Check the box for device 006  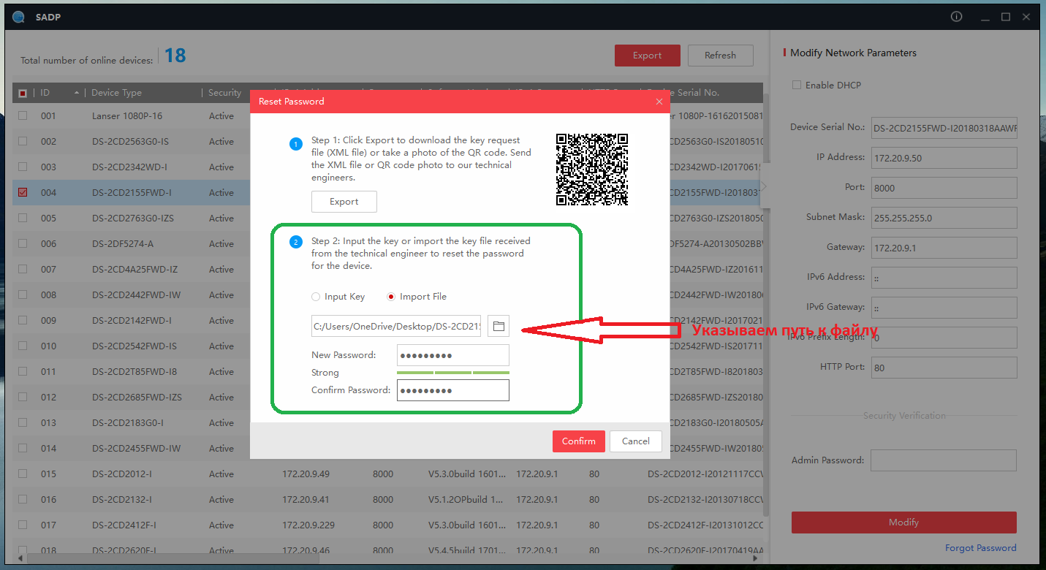click(23, 243)
